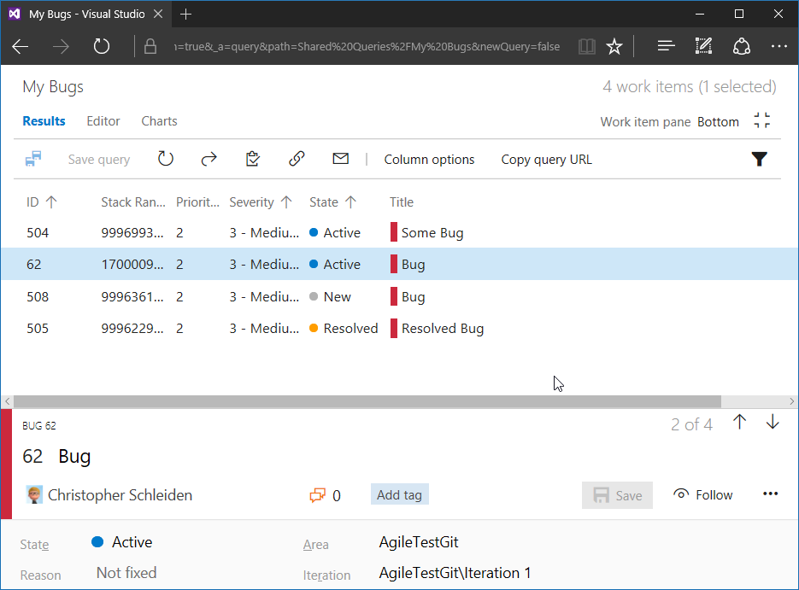This screenshot has height=590, width=799.
Task: Open the Area AgileTestGit field
Action: click(x=419, y=542)
